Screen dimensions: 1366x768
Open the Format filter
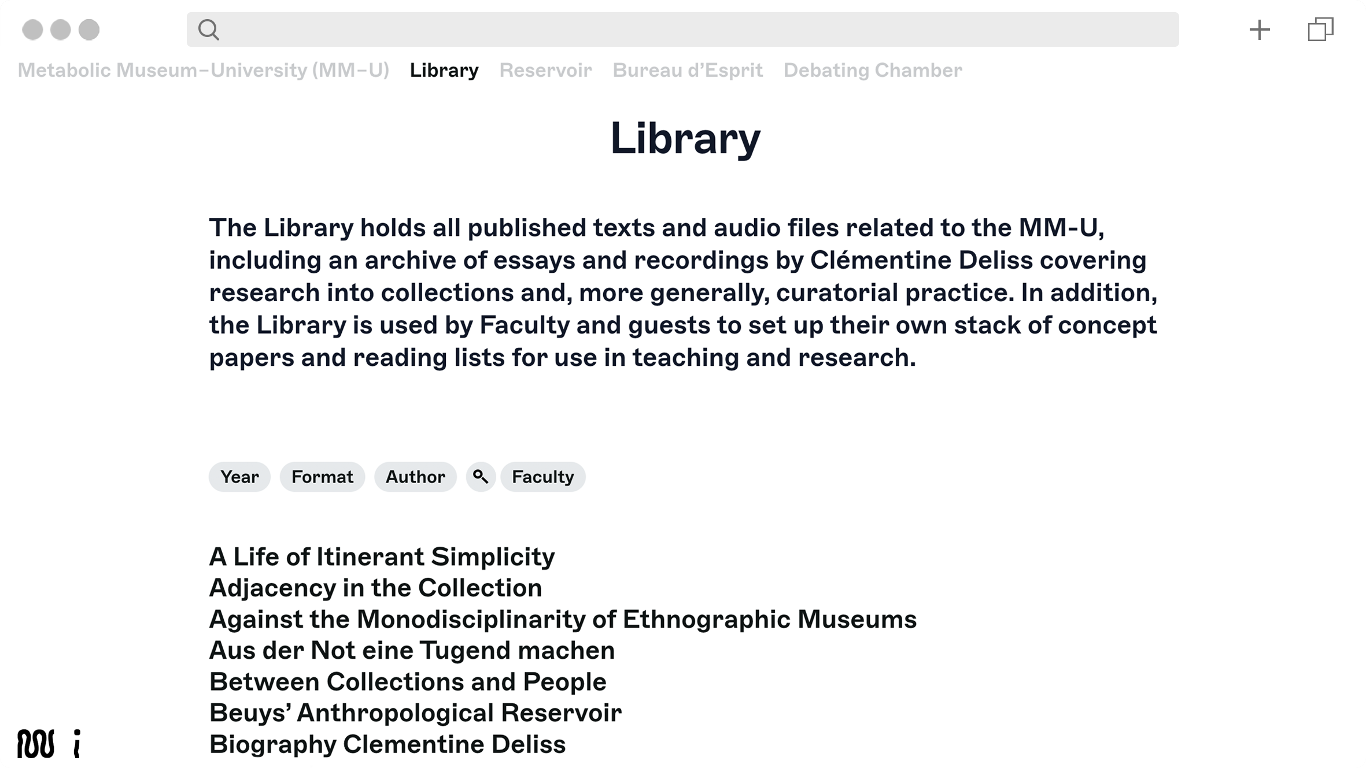click(322, 477)
